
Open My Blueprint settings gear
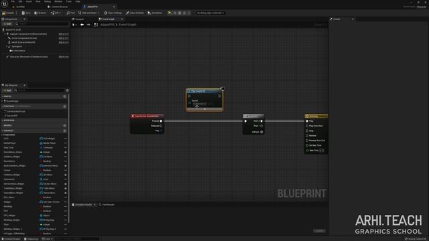(67, 90)
